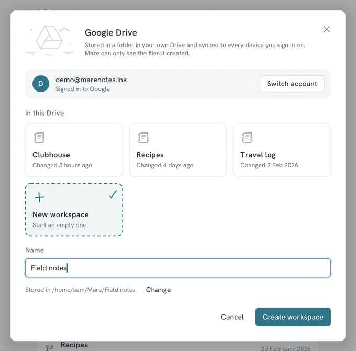356x351 pixels.
Task: Cancel the workspace creation
Action: click(x=232, y=317)
